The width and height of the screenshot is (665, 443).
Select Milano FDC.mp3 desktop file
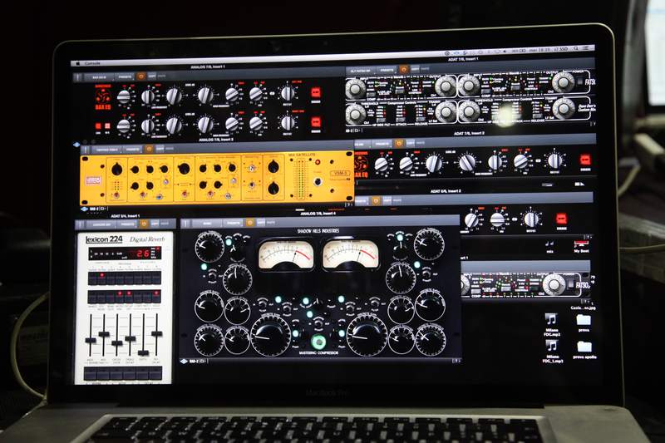click(551, 325)
